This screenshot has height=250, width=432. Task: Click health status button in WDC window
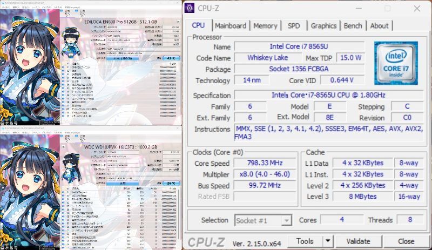click(123, 183)
